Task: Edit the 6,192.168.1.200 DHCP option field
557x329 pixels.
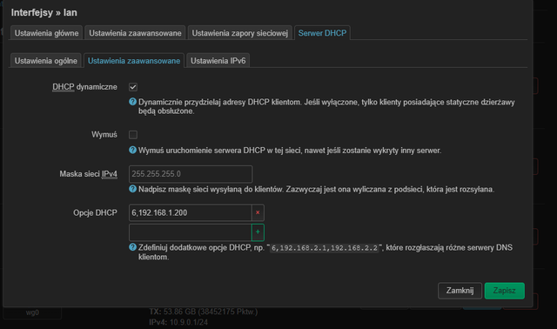Action: (191, 213)
